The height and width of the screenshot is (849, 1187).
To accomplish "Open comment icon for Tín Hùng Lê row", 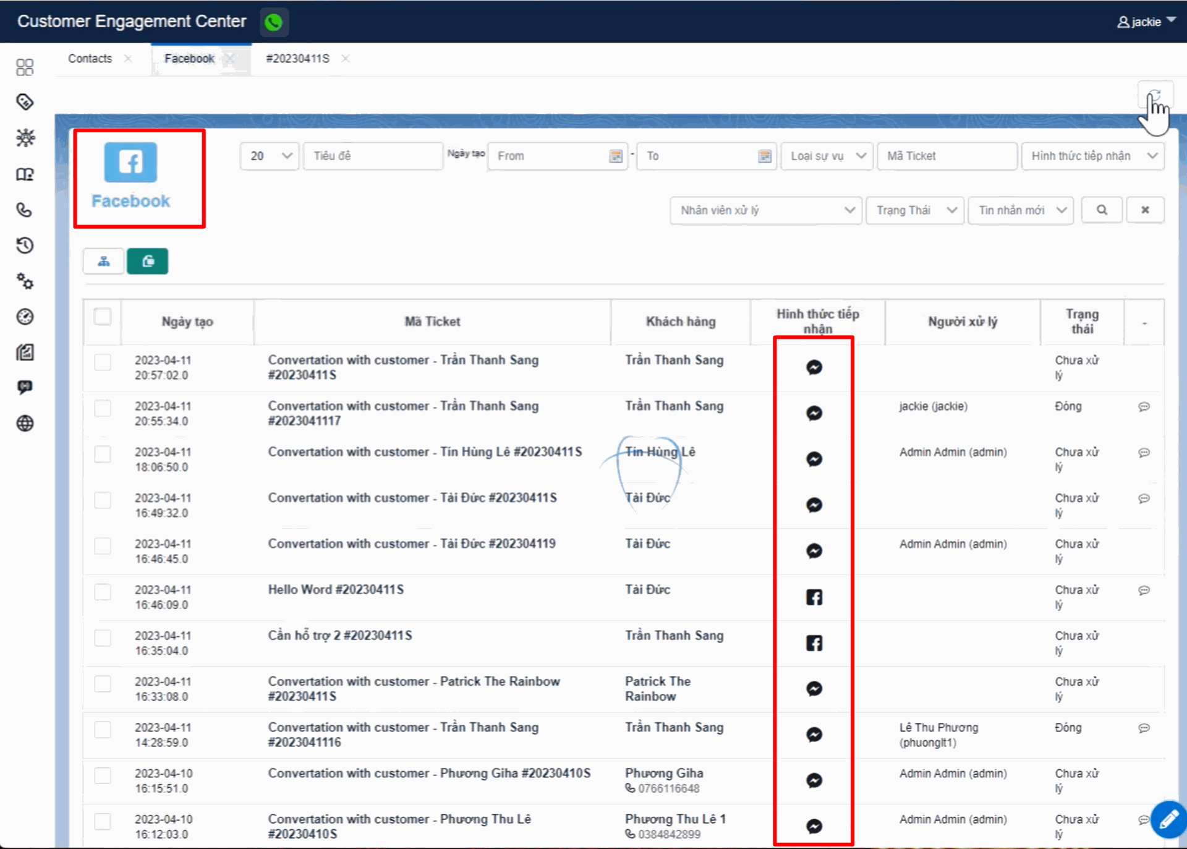I will pos(1144,453).
